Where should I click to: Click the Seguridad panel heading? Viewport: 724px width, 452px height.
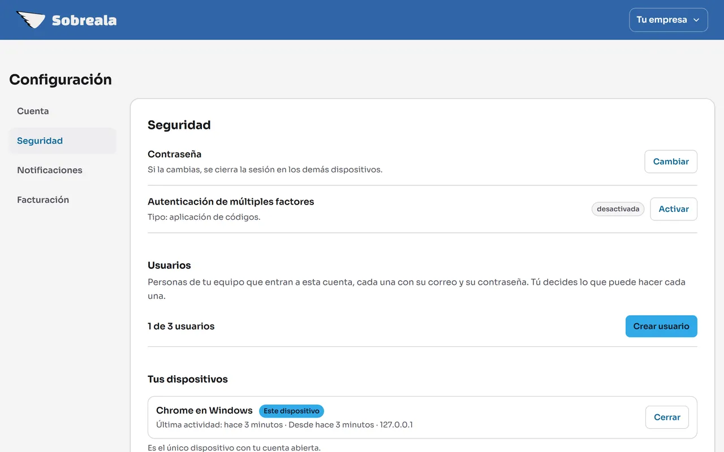[x=179, y=125]
